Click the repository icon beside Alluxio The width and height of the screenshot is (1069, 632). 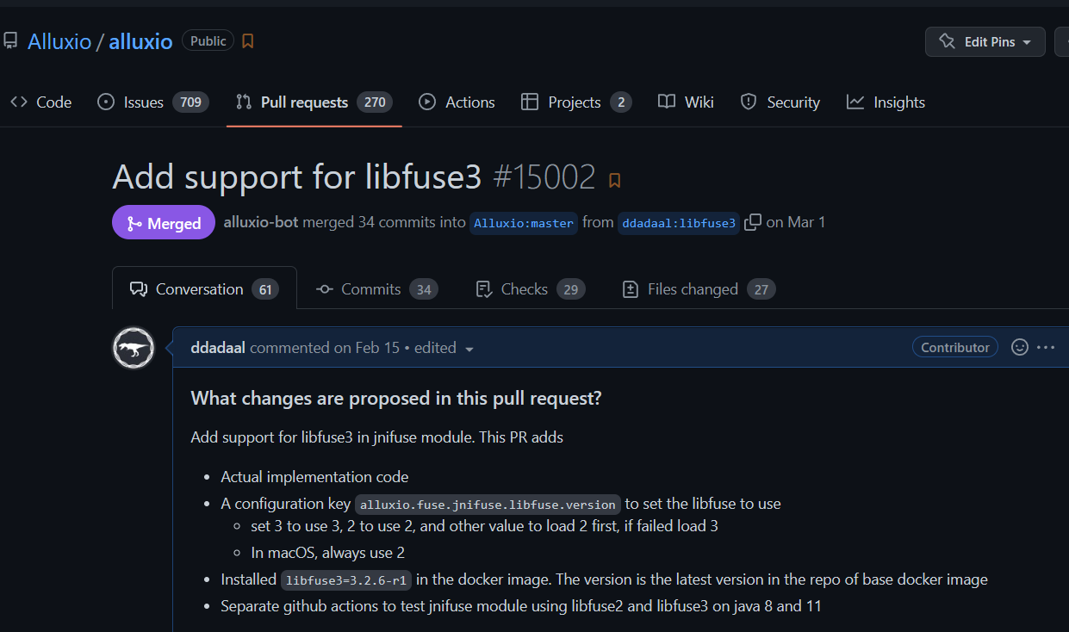click(10, 41)
